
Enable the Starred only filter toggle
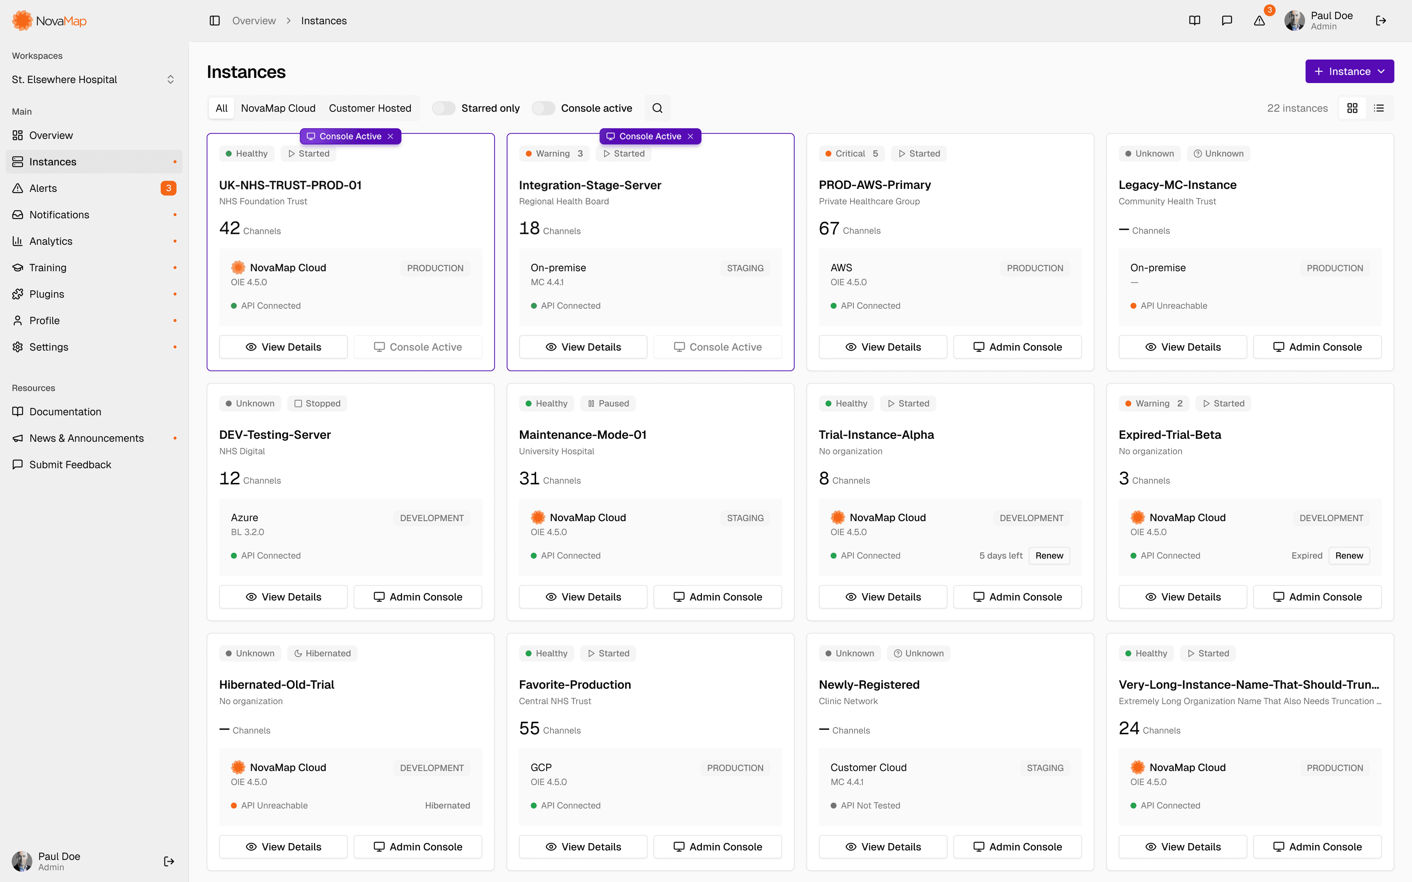(443, 108)
